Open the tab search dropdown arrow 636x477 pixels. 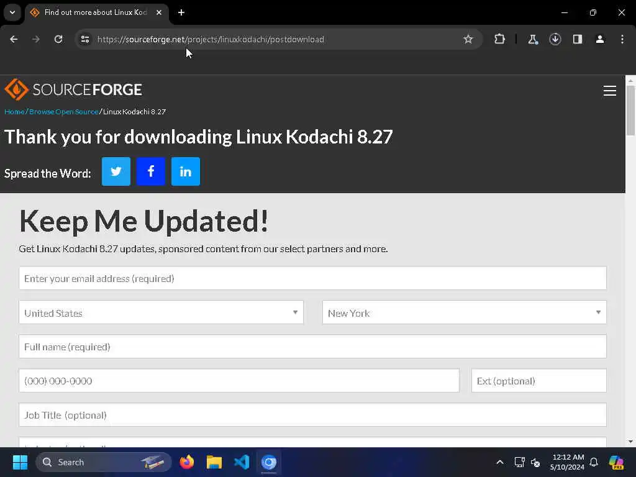click(12, 12)
